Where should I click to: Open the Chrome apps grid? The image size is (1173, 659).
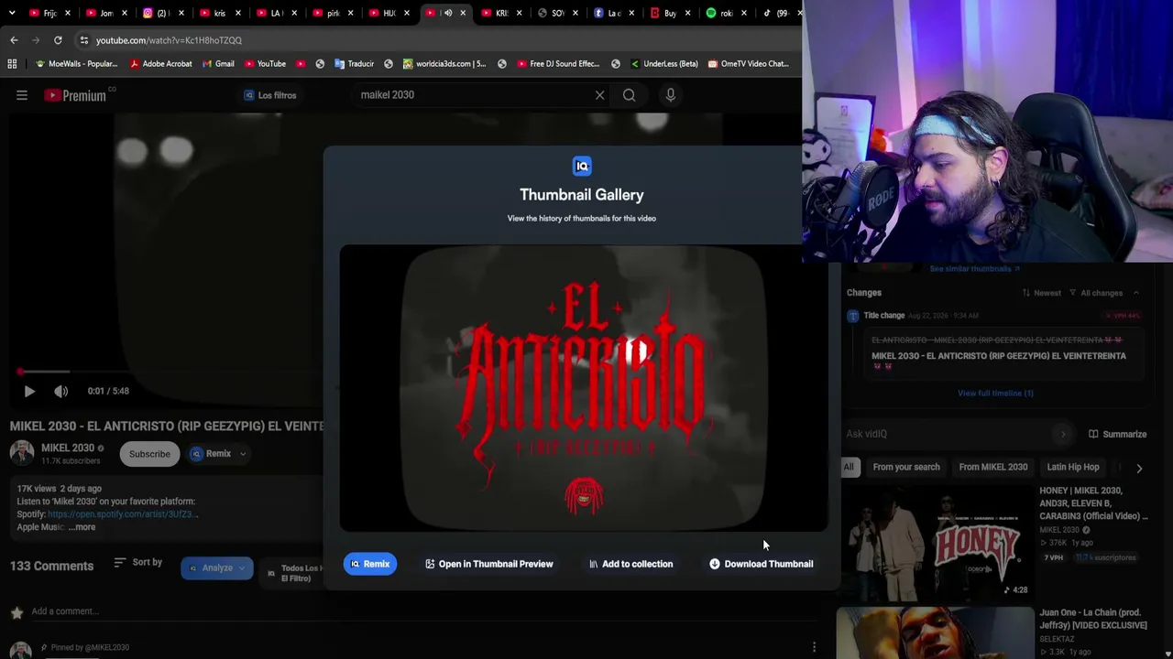pyautogui.click(x=12, y=64)
